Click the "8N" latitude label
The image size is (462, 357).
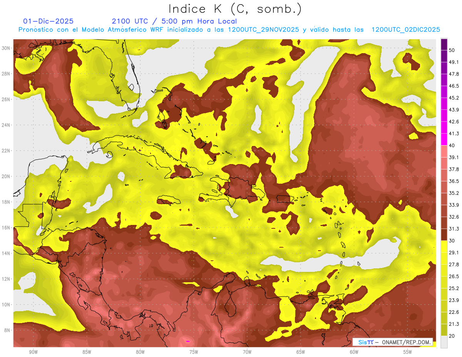8,330
